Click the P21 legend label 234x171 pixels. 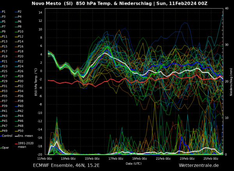pos(4,61)
